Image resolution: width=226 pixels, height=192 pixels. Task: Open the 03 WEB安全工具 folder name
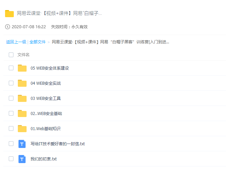tap(46, 98)
